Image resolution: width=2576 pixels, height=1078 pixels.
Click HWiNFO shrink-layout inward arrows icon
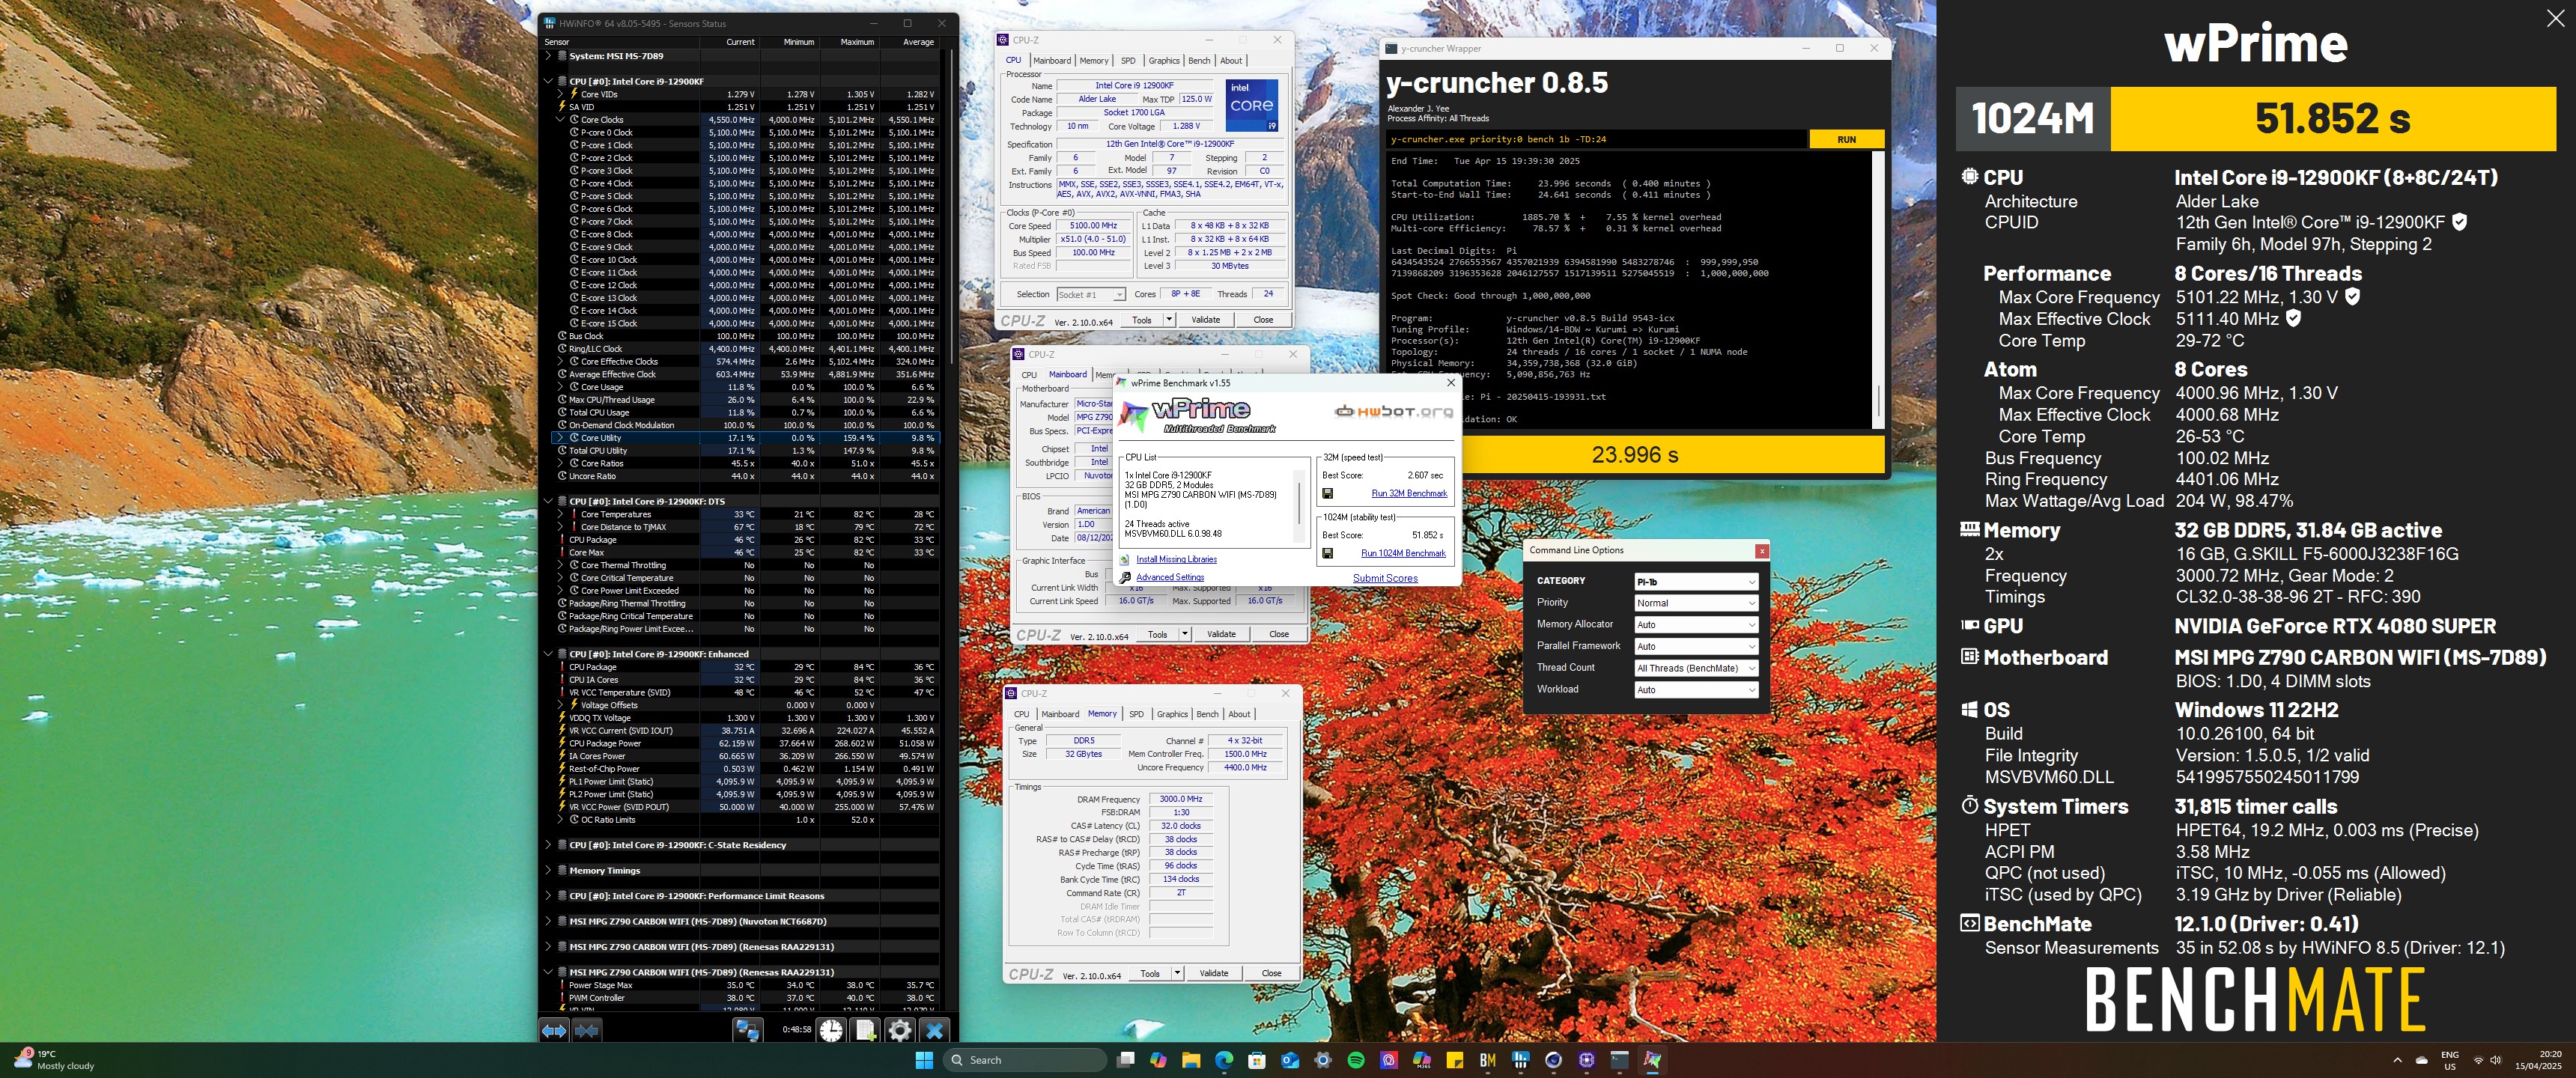[x=587, y=1030]
